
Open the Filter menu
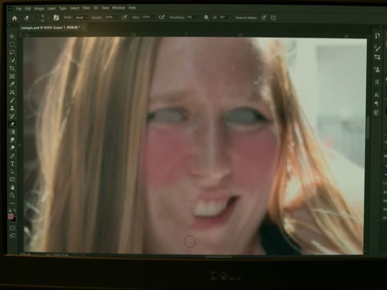click(x=86, y=8)
